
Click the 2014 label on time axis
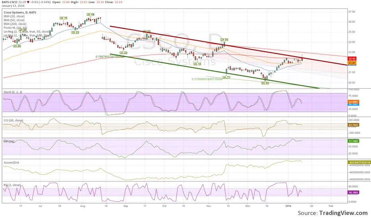point(288,206)
